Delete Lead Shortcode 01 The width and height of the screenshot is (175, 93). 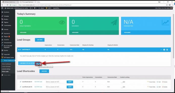click(x=165, y=82)
